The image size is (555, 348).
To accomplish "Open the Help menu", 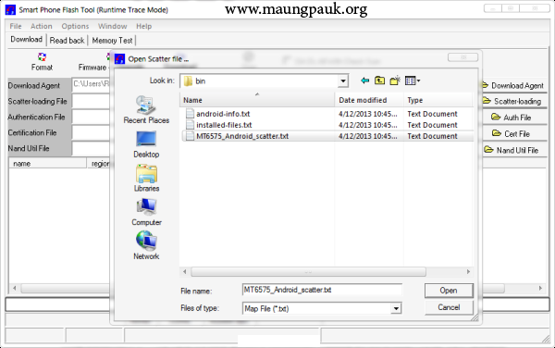I will pyautogui.click(x=143, y=26).
